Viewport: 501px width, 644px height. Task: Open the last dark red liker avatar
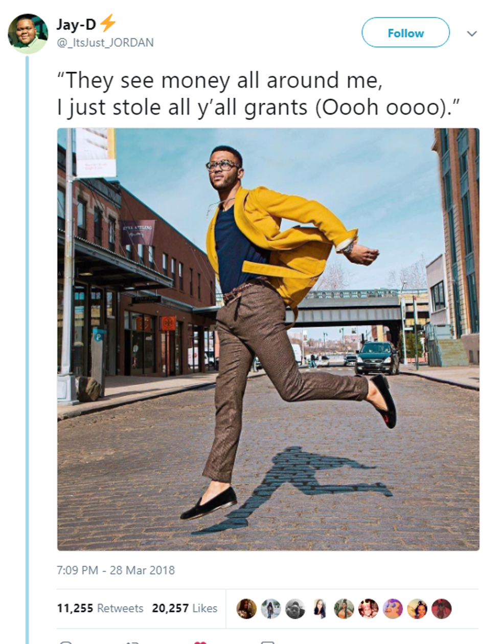click(442, 609)
